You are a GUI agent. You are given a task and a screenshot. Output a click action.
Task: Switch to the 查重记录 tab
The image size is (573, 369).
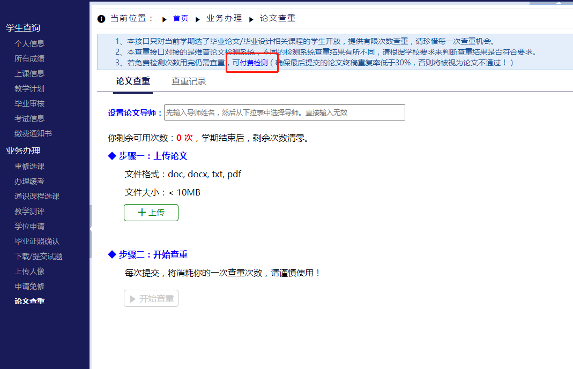[189, 81]
